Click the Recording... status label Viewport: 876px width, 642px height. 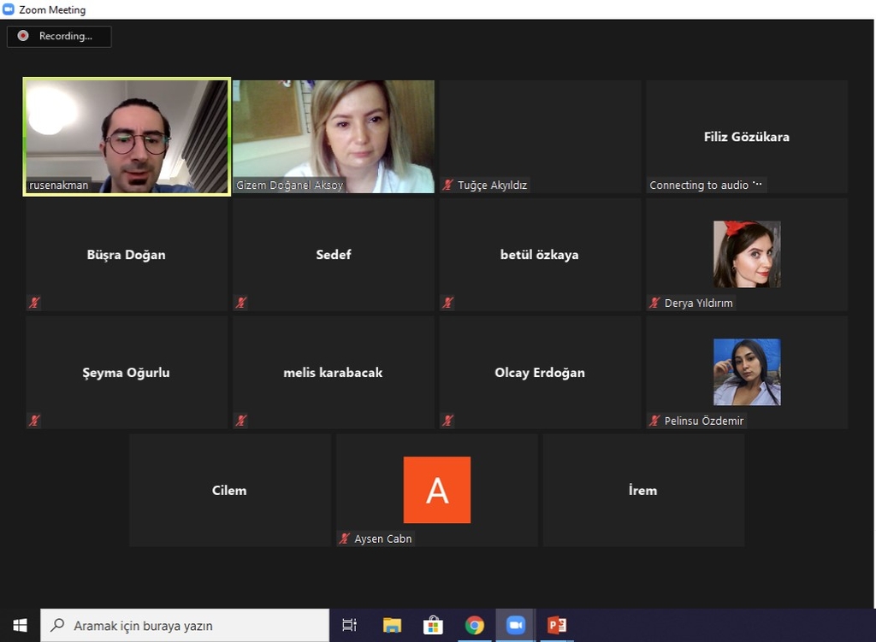click(x=65, y=36)
